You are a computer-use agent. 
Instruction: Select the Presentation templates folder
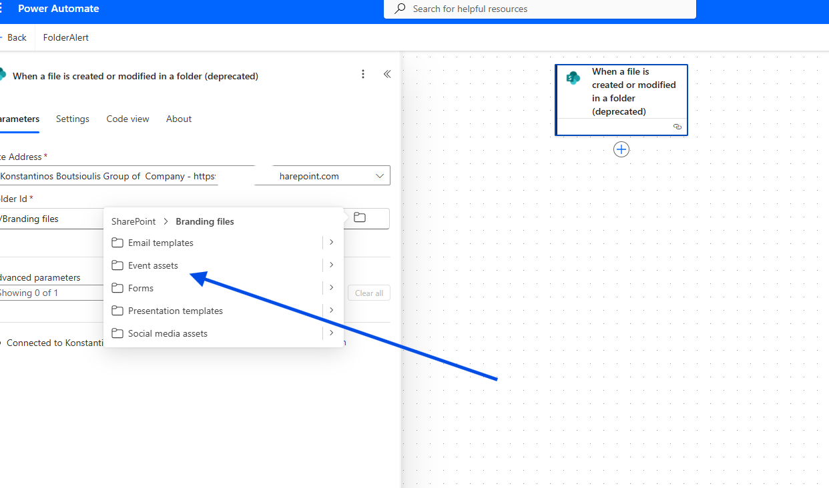coord(175,311)
